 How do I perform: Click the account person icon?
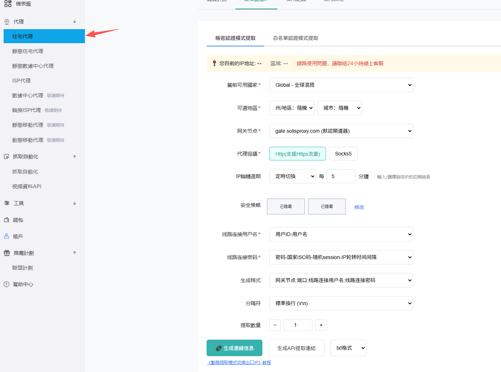pyautogui.click(x=6, y=236)
